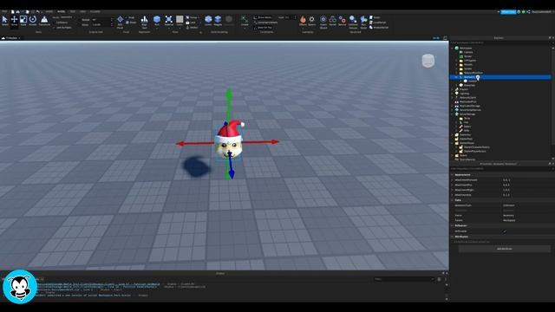Collapse the Behavior properties section
555x312 pixels.
click(452, 225)
